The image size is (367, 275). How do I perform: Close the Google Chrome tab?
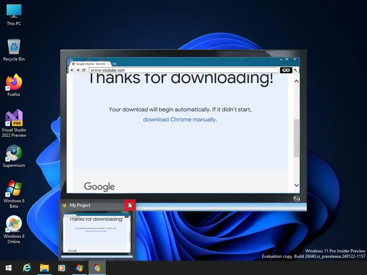[x=108, y=64]
